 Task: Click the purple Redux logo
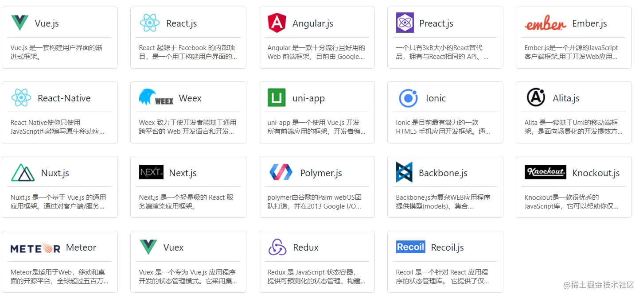click(x=277, y=247)
